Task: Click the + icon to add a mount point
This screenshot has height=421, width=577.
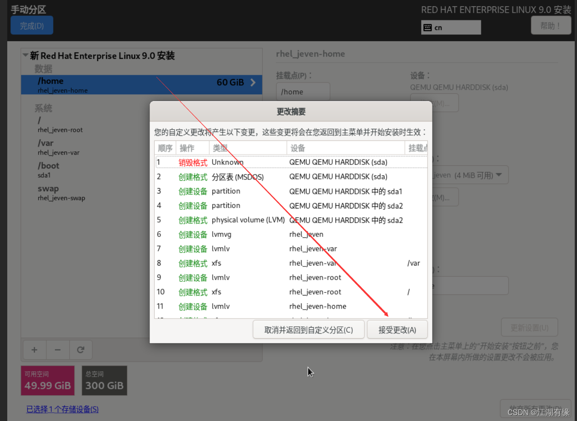Action: click(34, 349)
